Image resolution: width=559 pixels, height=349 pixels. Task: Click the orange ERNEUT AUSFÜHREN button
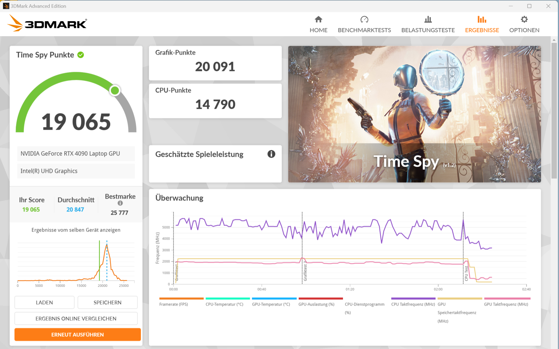click(x=77, y=334)
